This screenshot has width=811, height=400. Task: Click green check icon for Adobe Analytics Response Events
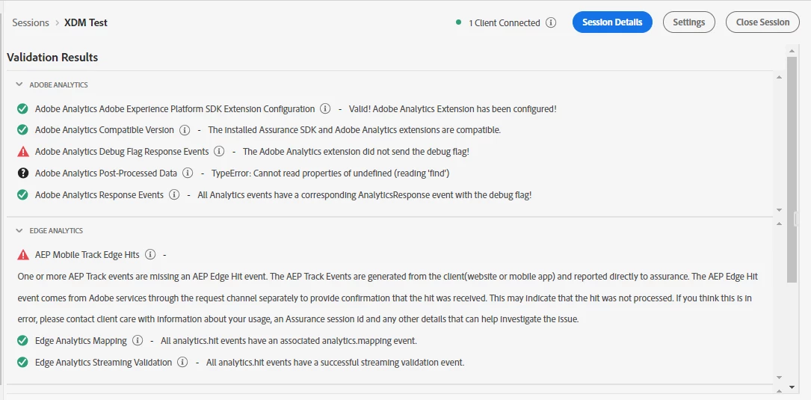tap(22, 195)
